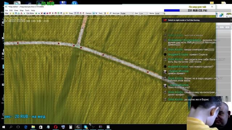Click the blue floppy Save Map icon

(16, 13)
